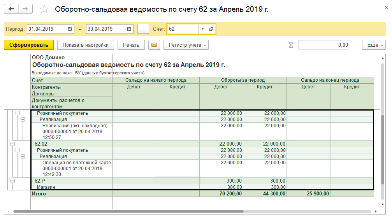Screen dimensions: 392x218
Task: Collapse Розничный покупатель under 62.02
Action: pos(18,150)
